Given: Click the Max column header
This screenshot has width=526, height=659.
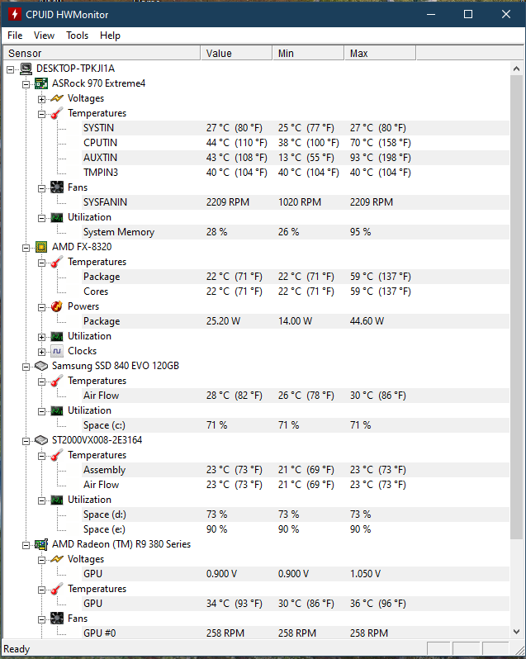Looking at the screenshot, I should [x=380, y=54].
